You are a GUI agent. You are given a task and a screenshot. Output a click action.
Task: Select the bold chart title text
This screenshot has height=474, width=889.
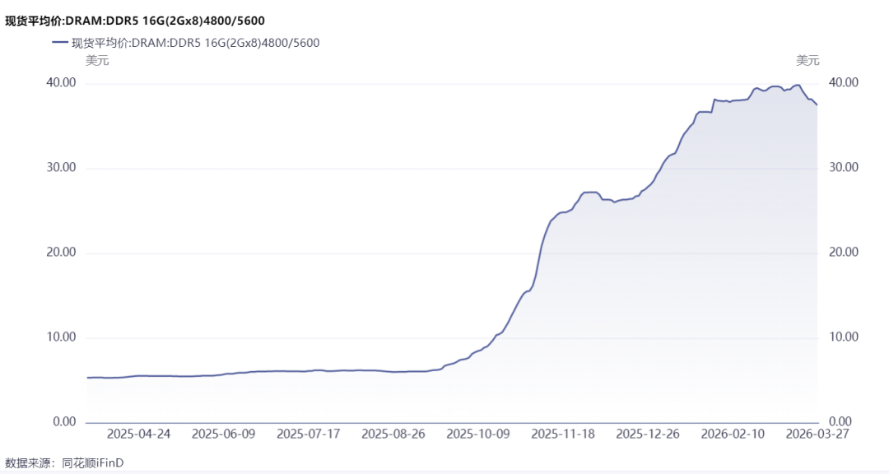(x=135, y=21)
